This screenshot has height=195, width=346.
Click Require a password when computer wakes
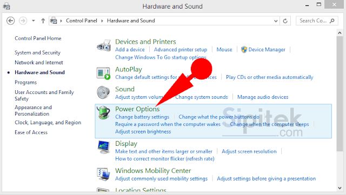coord(168,124)
